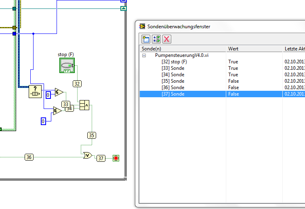Click the True value of probe 33
Screen dimensions: 305x209
[233, 68]
